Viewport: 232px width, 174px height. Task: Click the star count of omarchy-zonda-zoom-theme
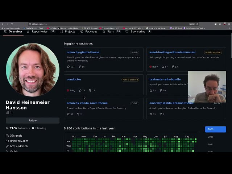click(x=70, y=114)
